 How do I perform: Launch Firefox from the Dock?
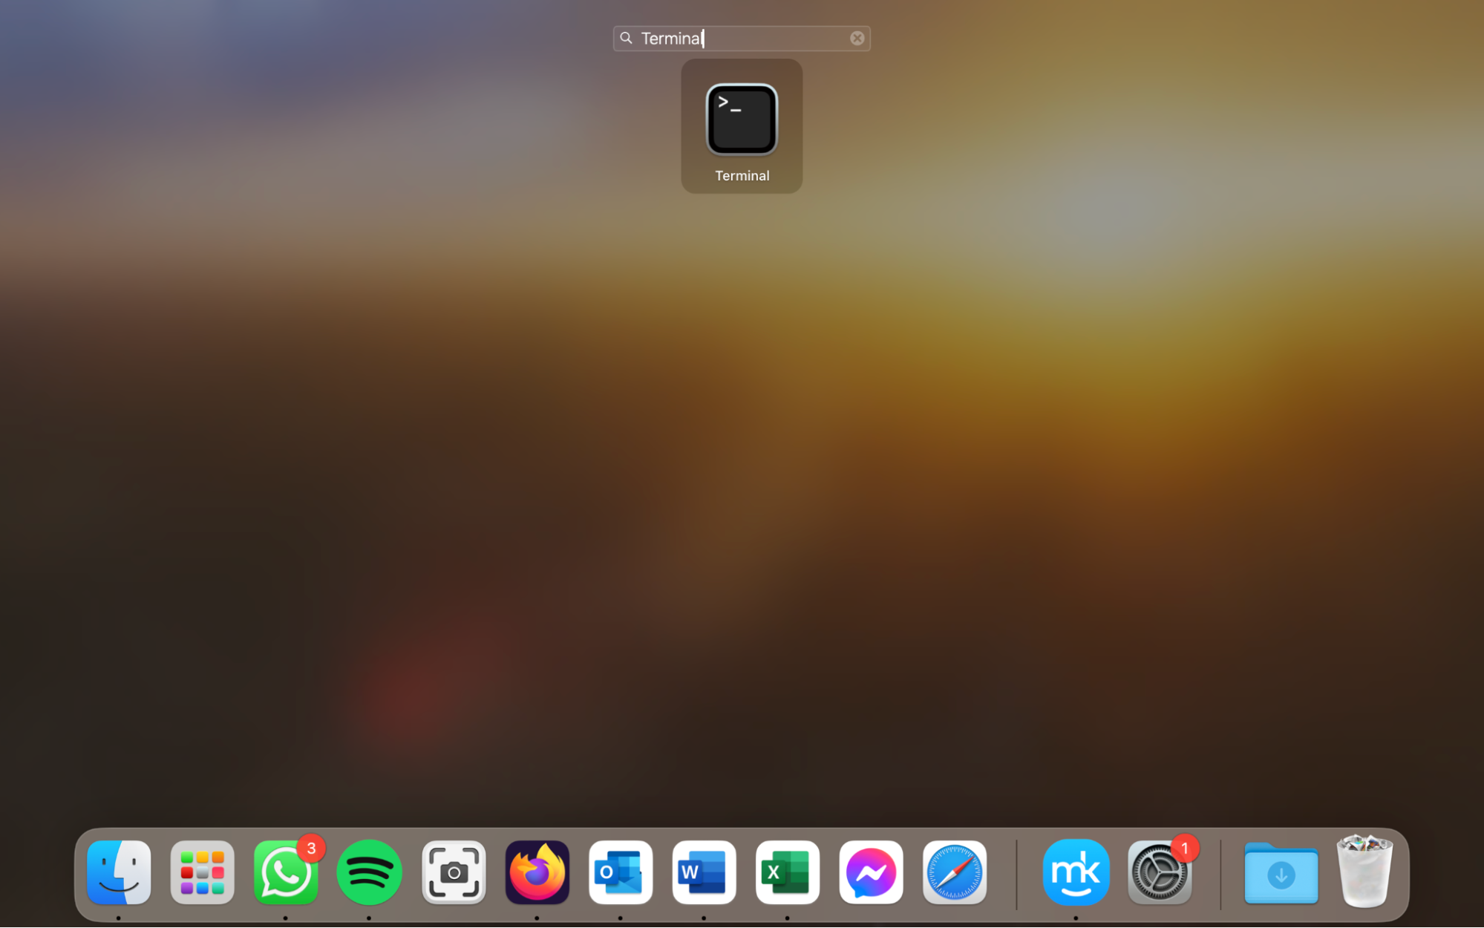tap(537, 872)
